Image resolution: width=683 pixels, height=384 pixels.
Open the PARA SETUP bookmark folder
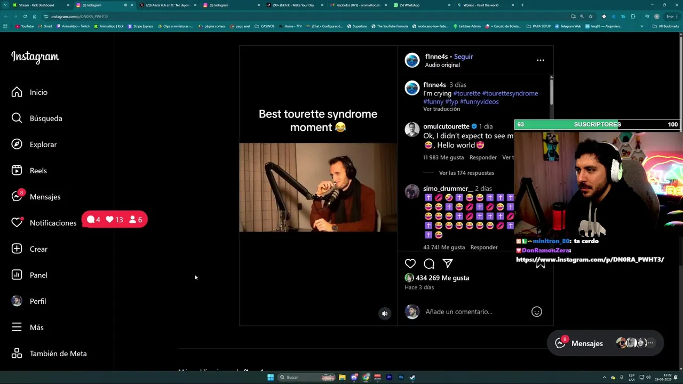pyautogui.click(x=538, y=26)
